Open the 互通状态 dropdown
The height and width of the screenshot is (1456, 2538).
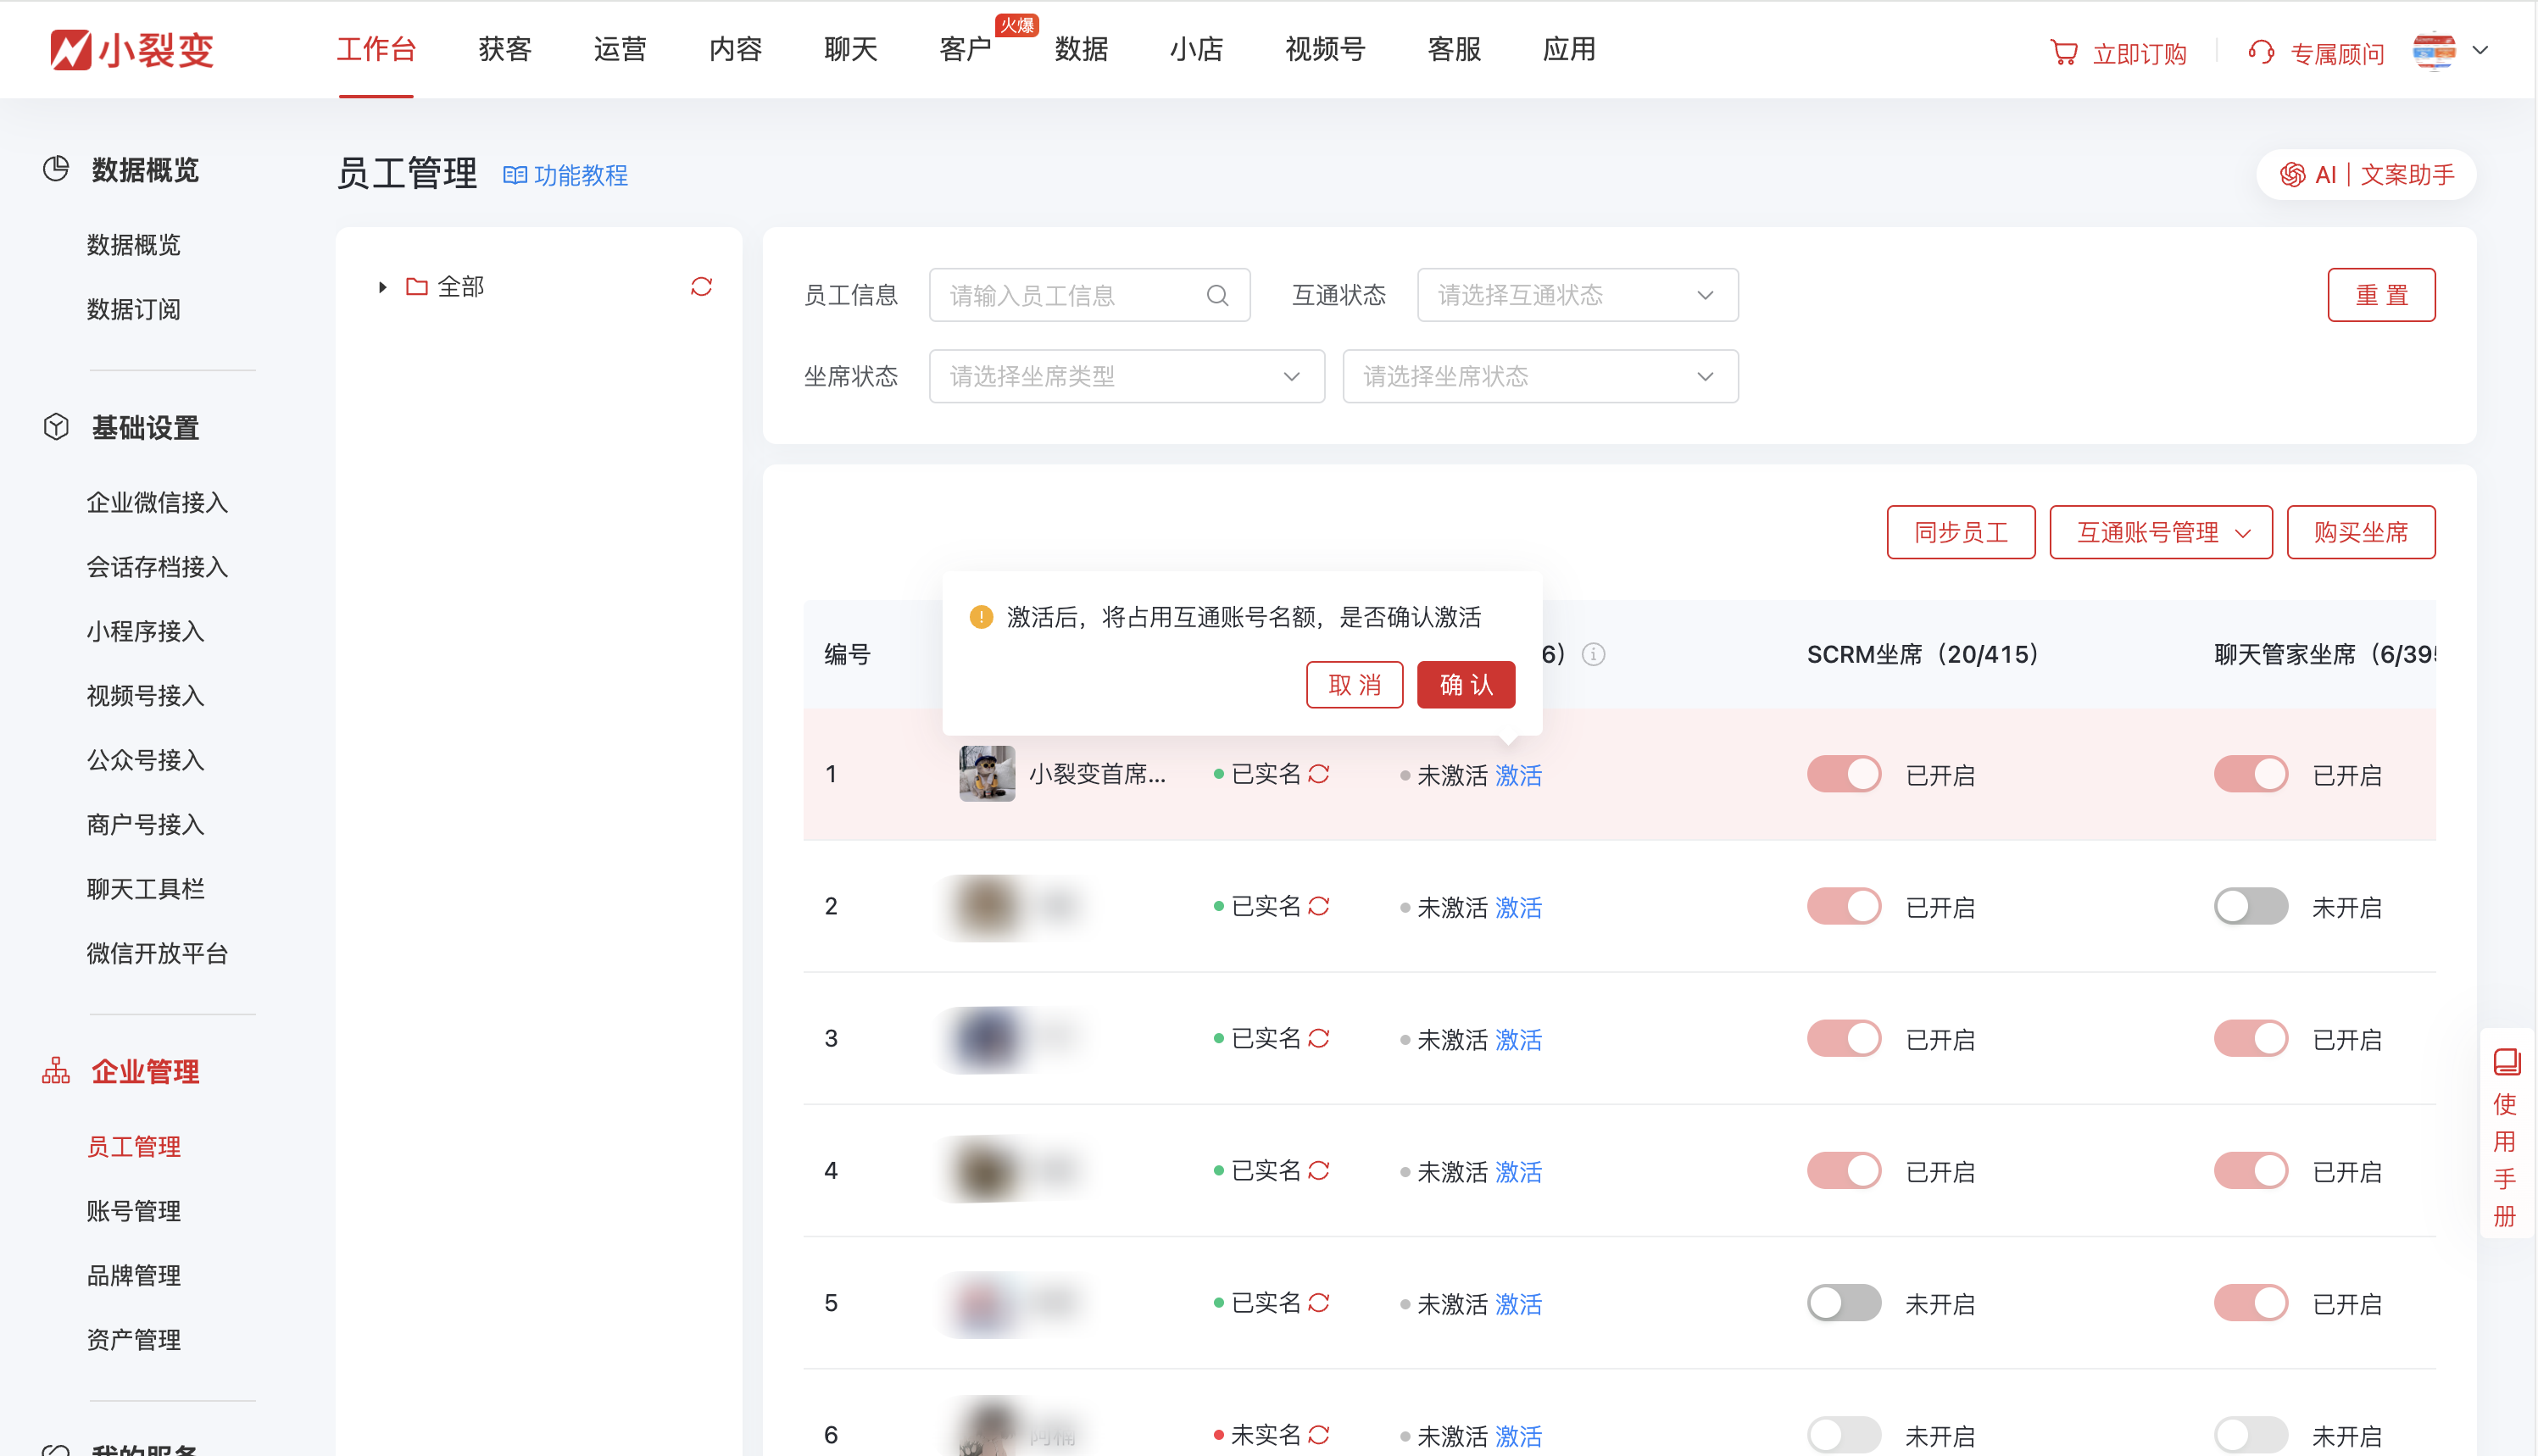1577,295
